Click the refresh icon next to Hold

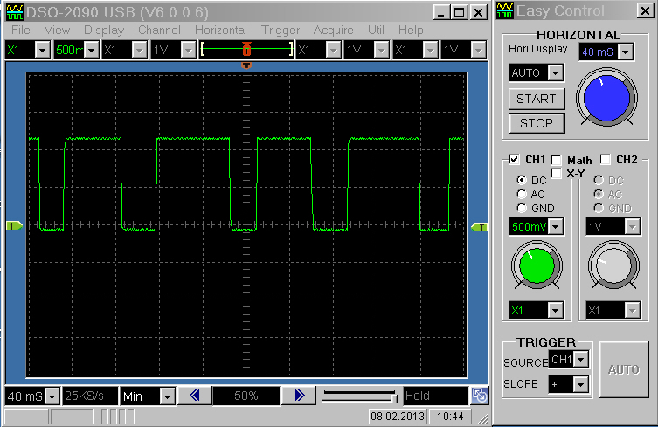coord(479,396)
